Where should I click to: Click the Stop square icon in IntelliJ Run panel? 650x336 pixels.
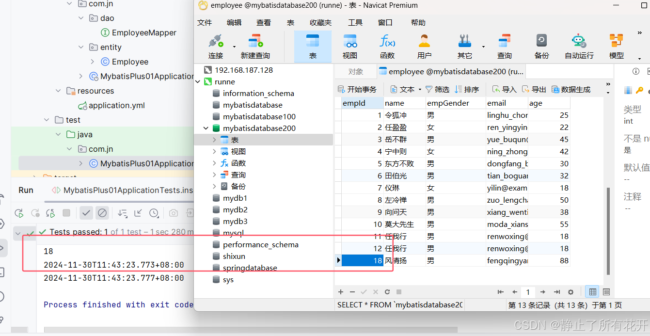(66, 213)
